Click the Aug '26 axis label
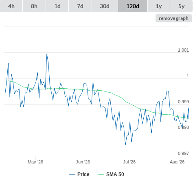The height and width of the screenshot is (185, 193). (177, 162)
